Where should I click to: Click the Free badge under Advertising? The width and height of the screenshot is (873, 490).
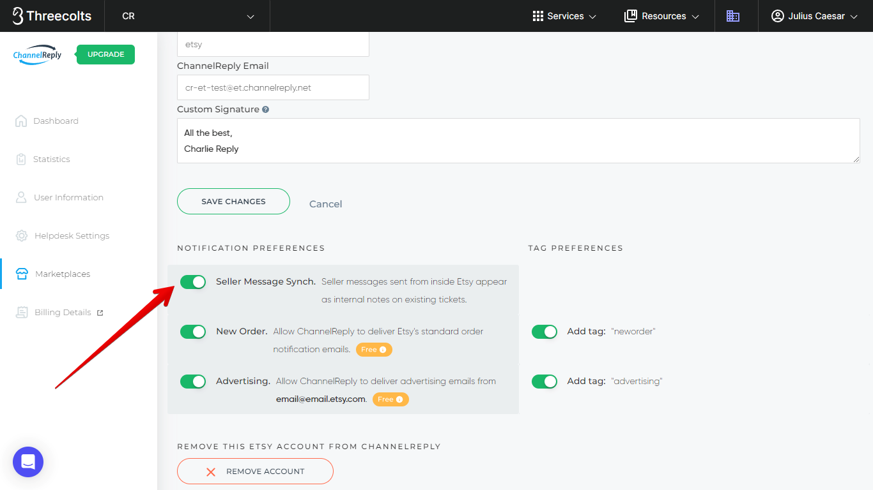(x=390, y=399)
